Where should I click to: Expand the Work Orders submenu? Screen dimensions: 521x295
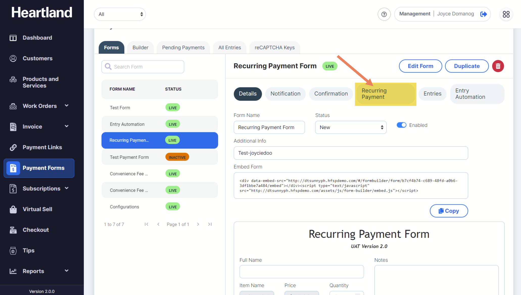point(66,106)
